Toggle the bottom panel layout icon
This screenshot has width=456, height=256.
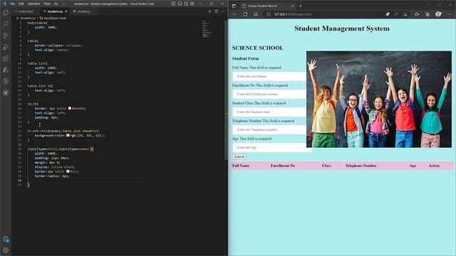180,4
